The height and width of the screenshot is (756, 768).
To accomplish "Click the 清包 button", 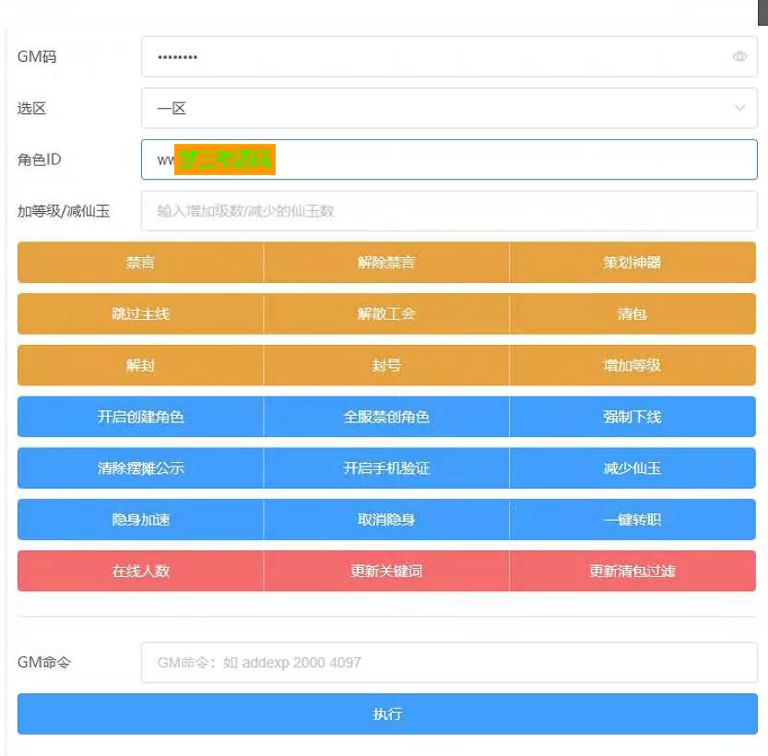I will coord(632,313).
